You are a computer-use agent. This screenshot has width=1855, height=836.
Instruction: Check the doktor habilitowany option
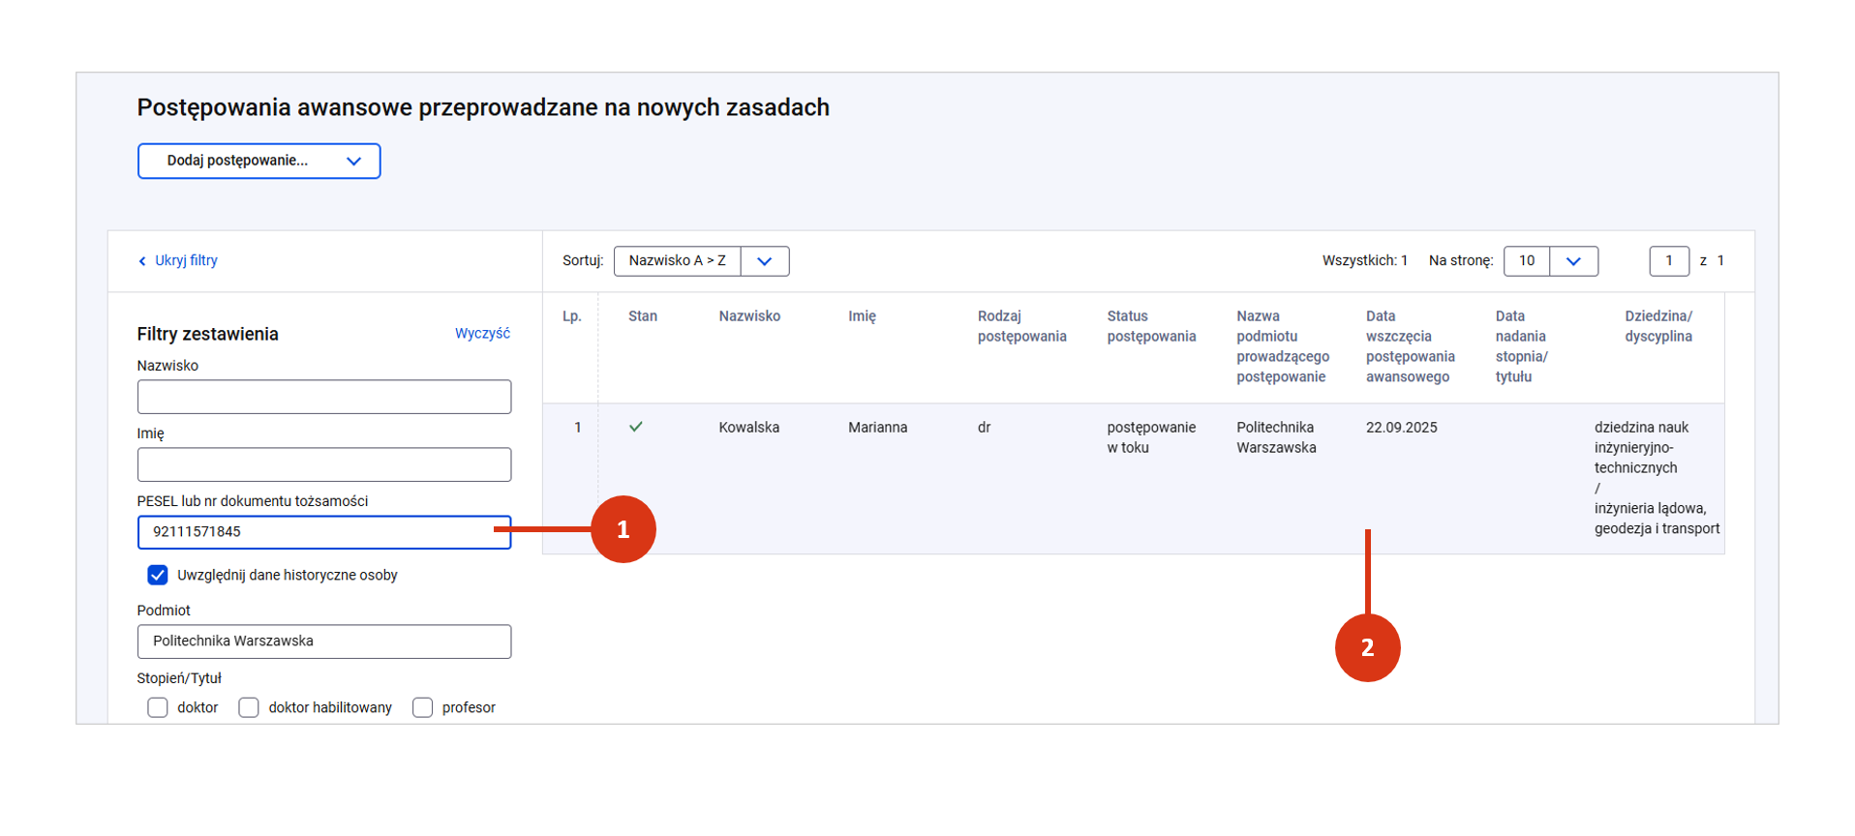249,707
